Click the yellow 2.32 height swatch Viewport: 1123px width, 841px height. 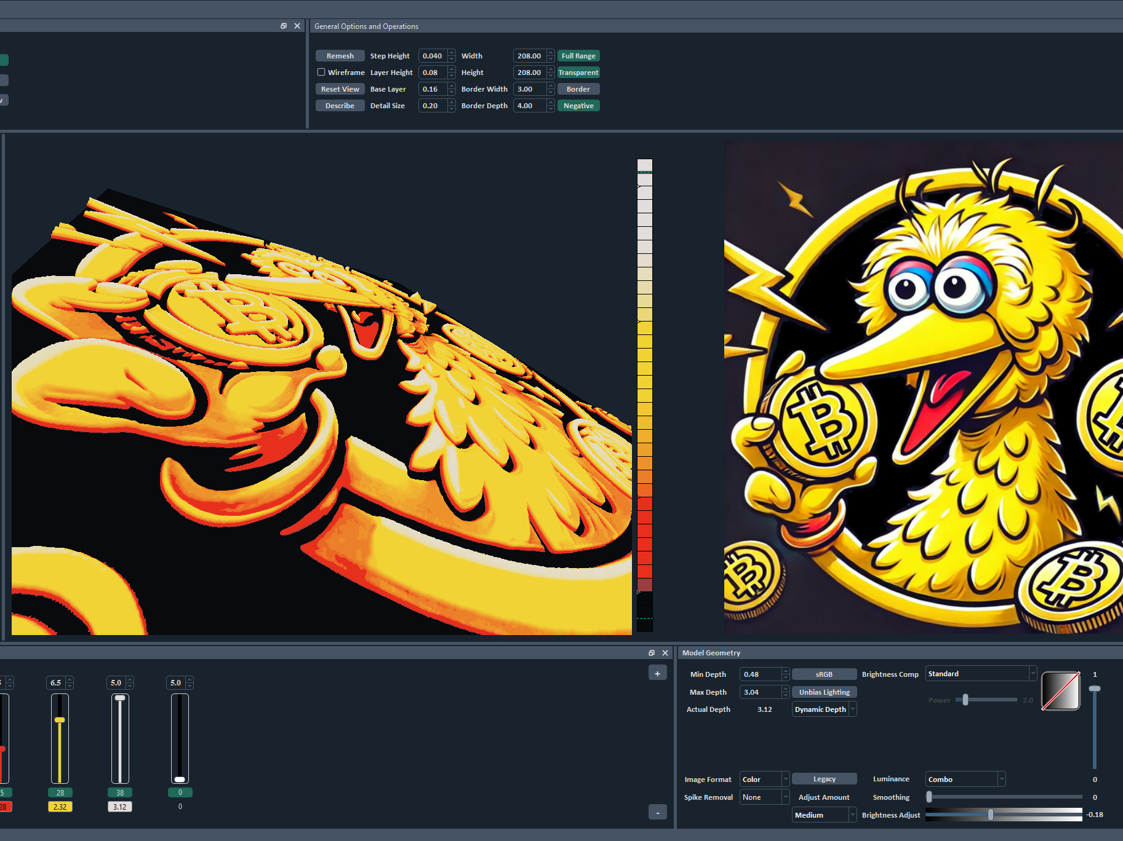click(x=60, y=807)
